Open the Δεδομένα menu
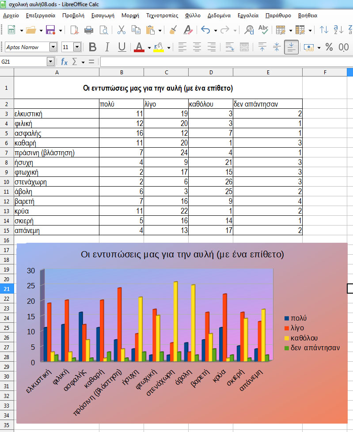Image resolution: width=353 pixels, height=432 pixels. click(x=219, y=15)
